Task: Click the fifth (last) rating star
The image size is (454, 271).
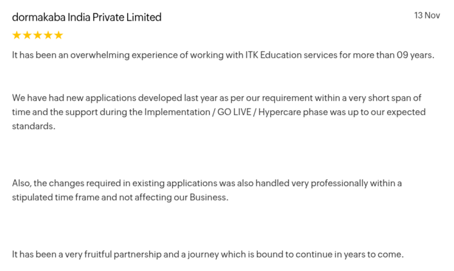Action: tap(58, 35)
